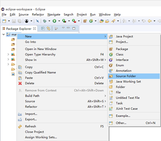161x141 pixels.
Task: Click the Previous Annotation toolbar icon
Action: (x=134, y=21)
